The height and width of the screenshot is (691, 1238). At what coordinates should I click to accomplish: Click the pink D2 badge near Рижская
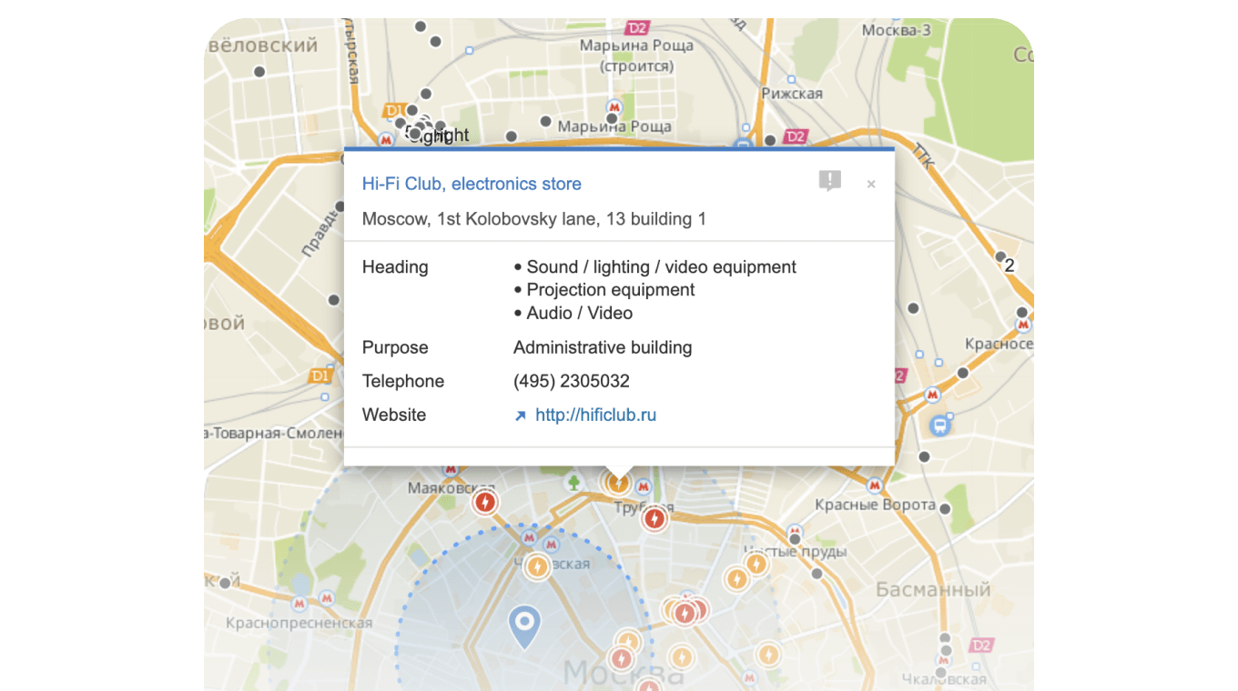pyautogui.click(x=796, y=136)
